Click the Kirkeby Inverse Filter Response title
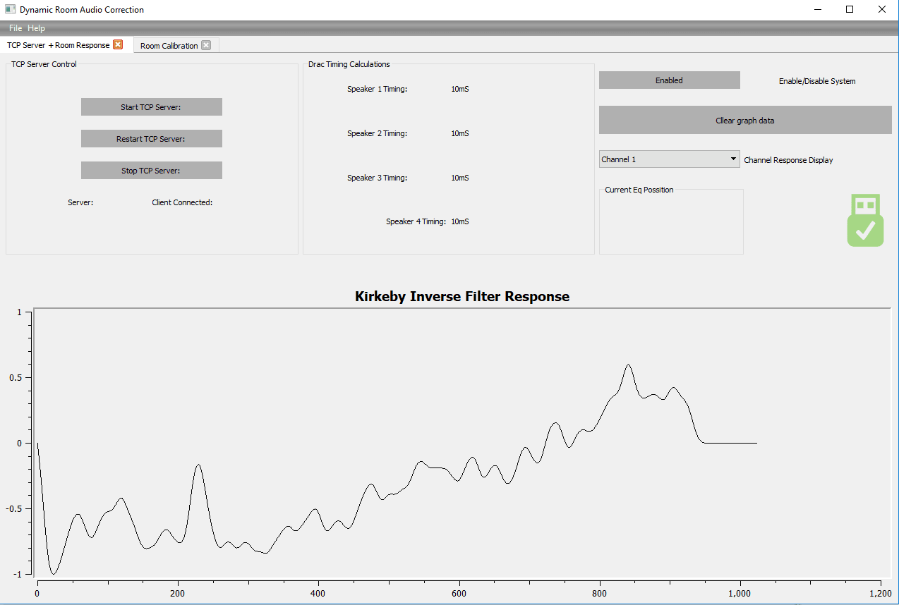Viewport: 899px width, 605px height. pos(462,297)
